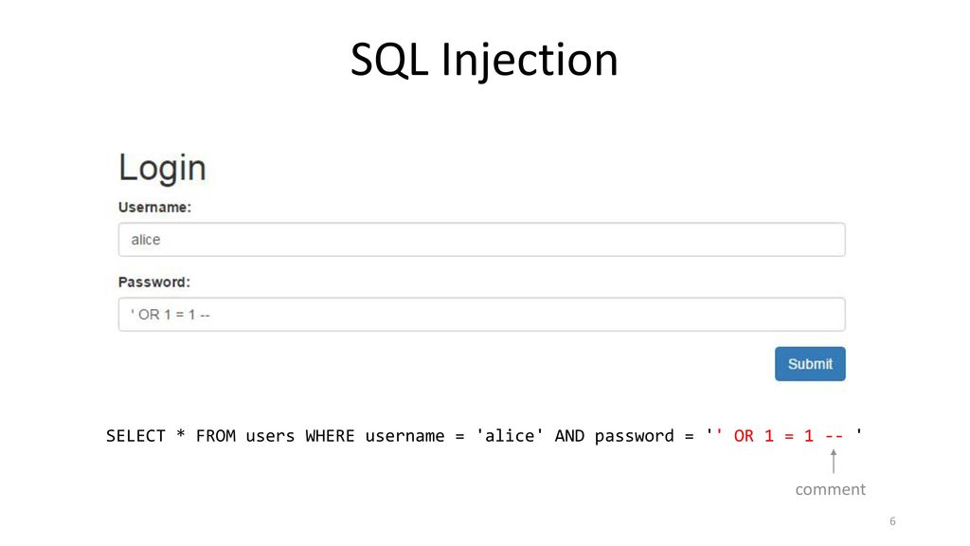Screen dimensions: 970x546
Task: Click the Username: field label
Action: (x=154, y=208)
